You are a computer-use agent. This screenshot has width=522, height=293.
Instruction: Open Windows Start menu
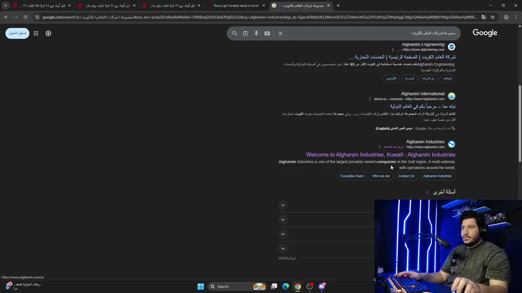201,286
